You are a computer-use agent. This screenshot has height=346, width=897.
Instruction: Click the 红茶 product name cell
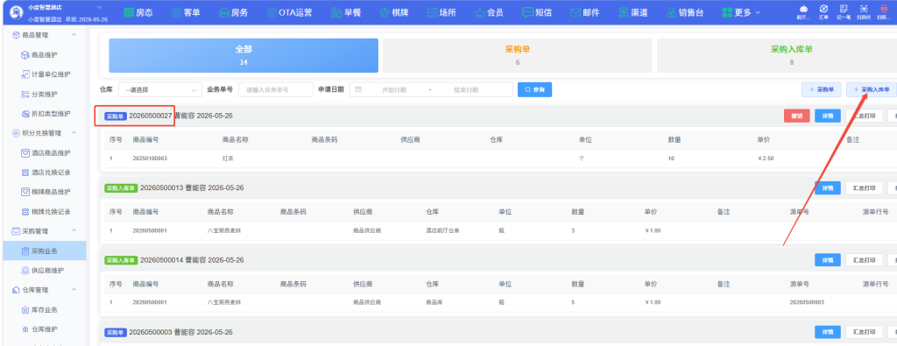228,159
